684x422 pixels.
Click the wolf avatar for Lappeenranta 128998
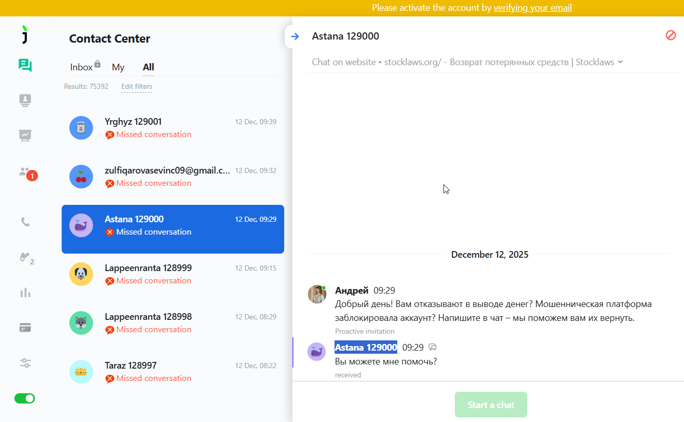(81, 323)
